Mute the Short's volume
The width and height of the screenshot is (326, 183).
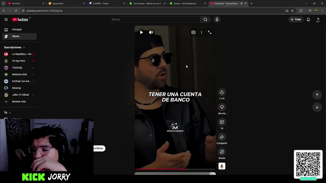coord(151,32)
